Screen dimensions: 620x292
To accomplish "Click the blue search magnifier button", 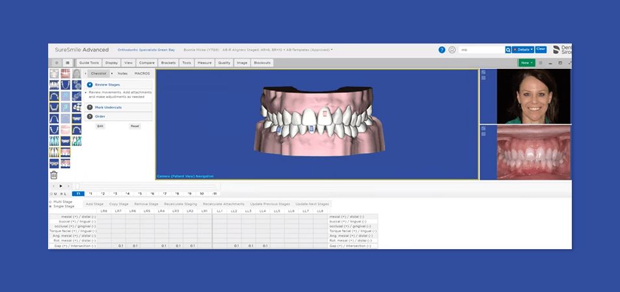I will click(508, 50).
